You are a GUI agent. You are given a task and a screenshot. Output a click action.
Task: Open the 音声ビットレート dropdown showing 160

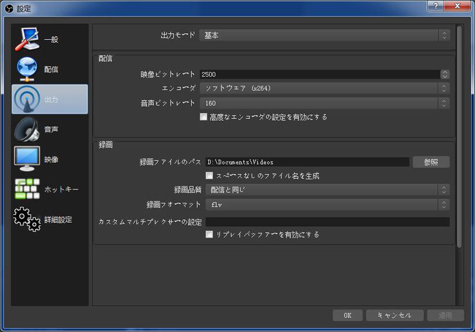coord(324,103)
